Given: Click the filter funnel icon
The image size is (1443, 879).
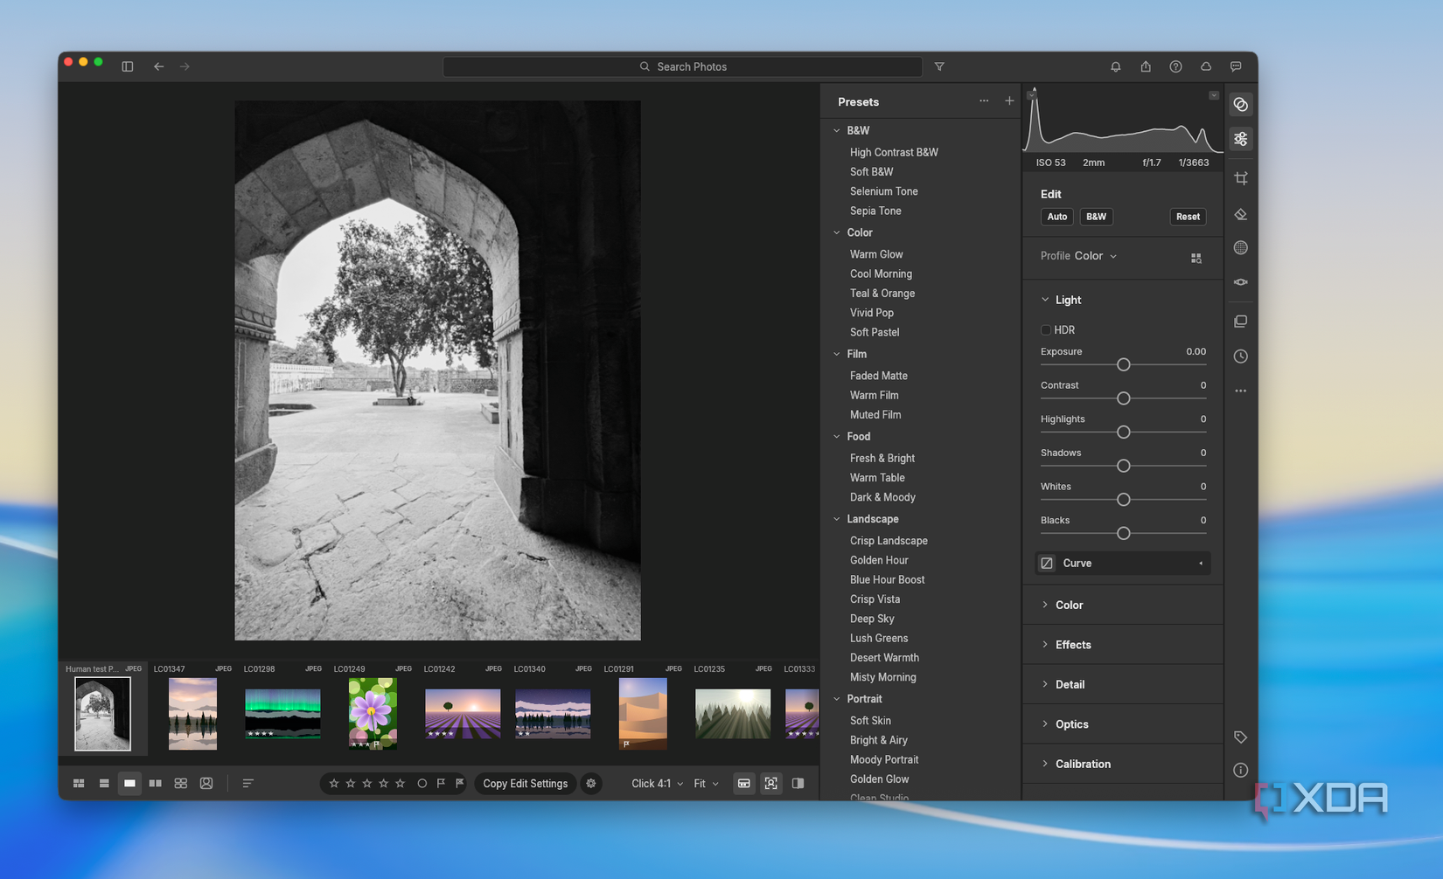Looking at the screenshot, I should tap(939, 66).
